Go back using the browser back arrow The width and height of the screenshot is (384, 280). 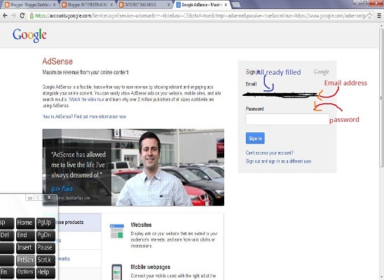pos(5,15)
